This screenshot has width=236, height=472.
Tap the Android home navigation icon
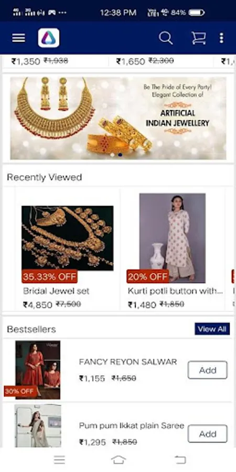[119, 459]
